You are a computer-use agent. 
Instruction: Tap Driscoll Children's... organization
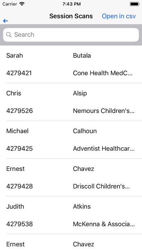[101, 186]
